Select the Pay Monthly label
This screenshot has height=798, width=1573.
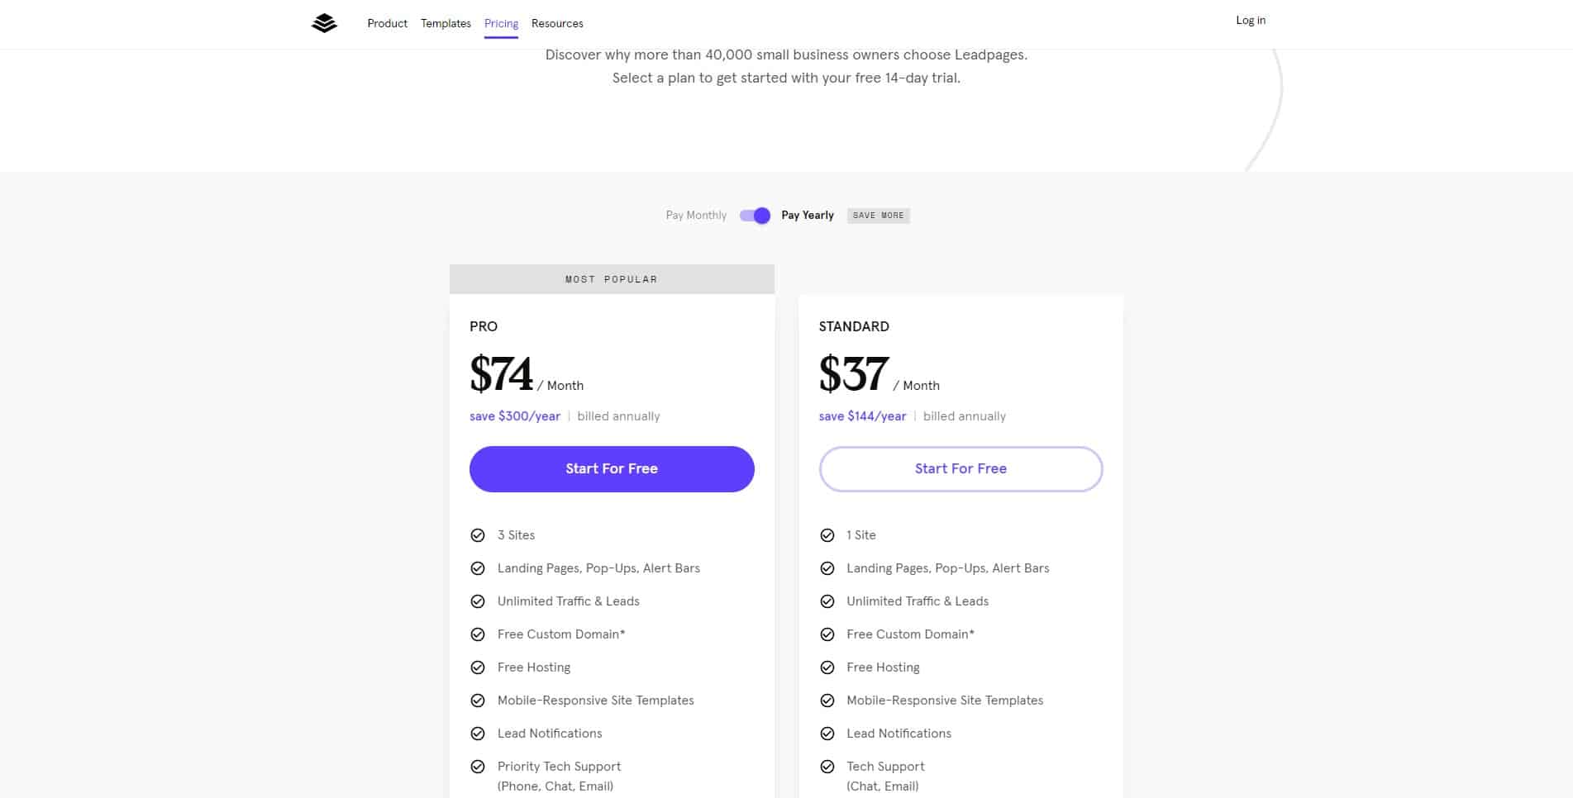696,215
